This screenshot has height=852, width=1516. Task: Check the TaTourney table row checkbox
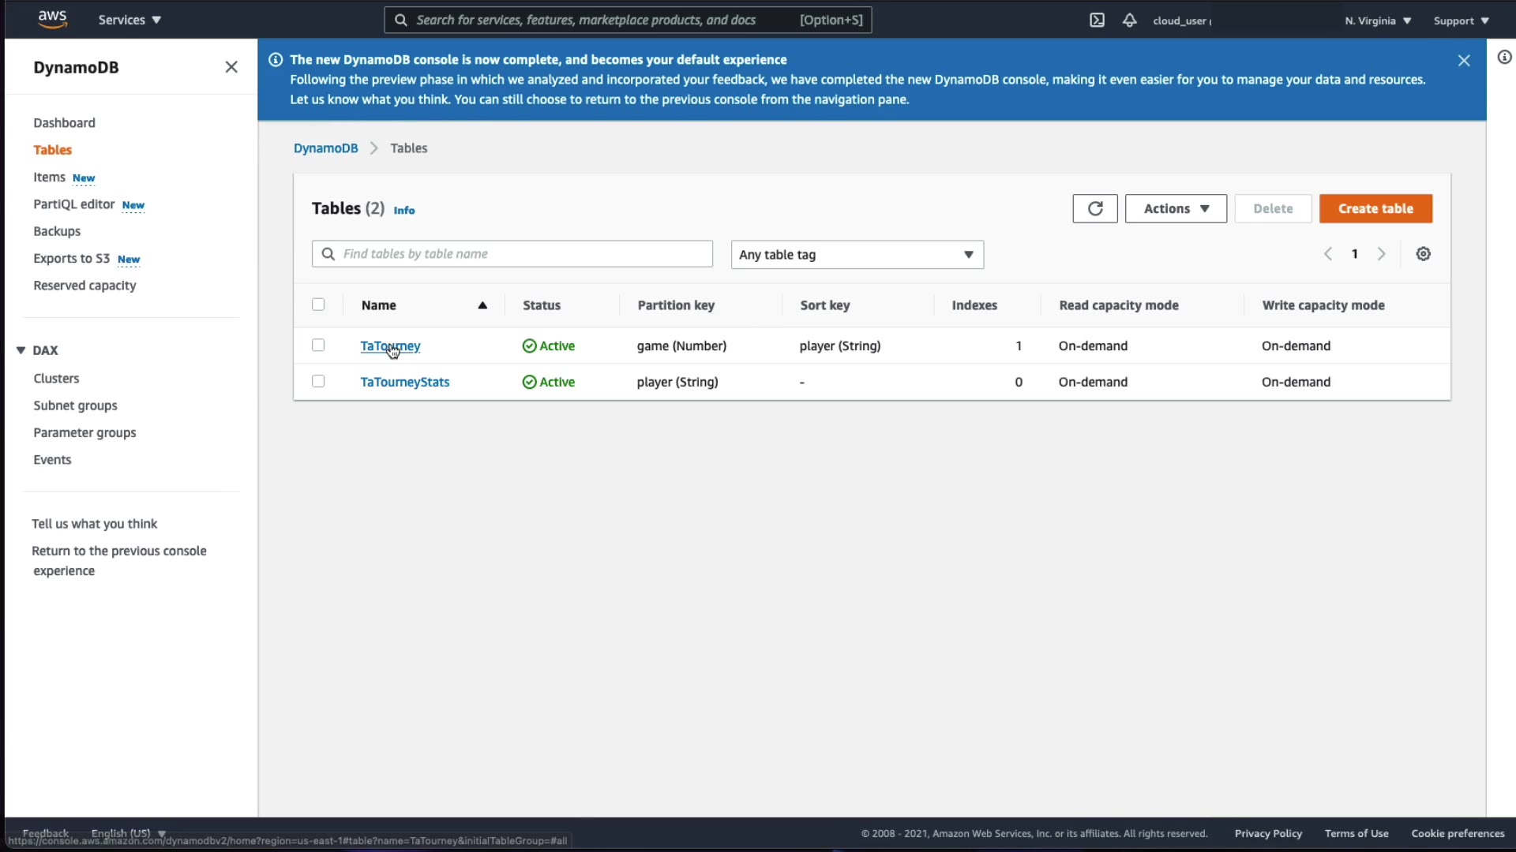pos(318,346)
